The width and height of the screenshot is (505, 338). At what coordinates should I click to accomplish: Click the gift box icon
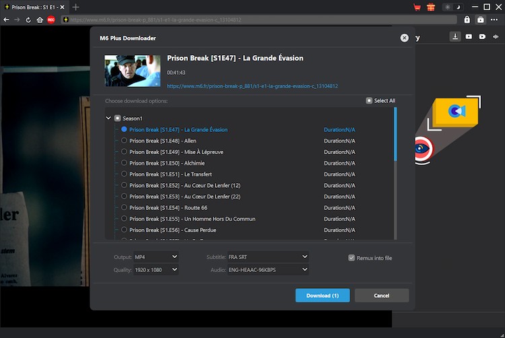pyautogui.click(x=431, y=7)
